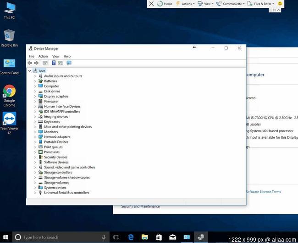Click Security and Maintenance link in System window
The height and width of the screenshot is (243, 298).
(140, 206)
